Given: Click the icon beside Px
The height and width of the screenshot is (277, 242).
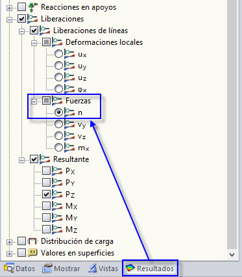Looking at the screenshot, I should point(57,171).
